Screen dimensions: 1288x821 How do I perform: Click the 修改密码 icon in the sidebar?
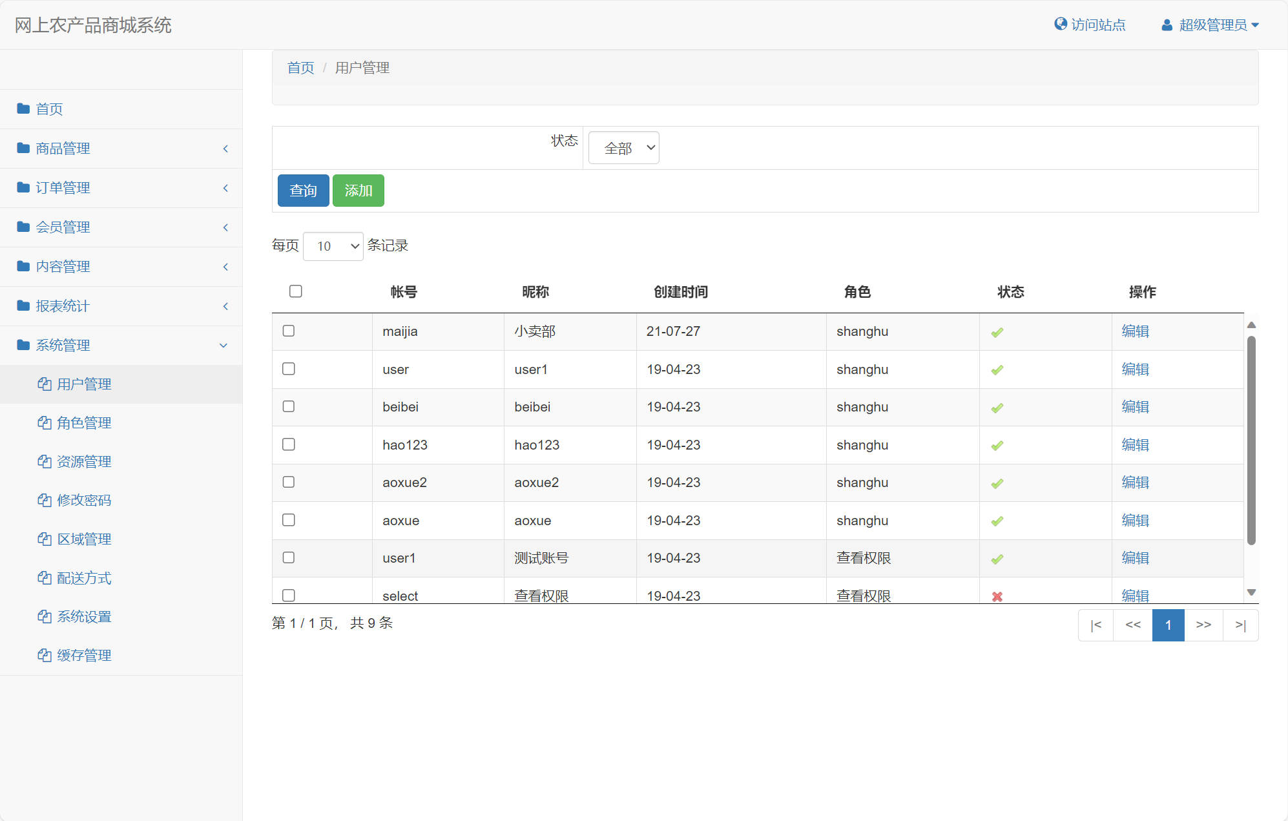(43, 500)
